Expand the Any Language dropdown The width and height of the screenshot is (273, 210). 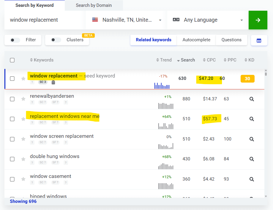pos(208,20)
